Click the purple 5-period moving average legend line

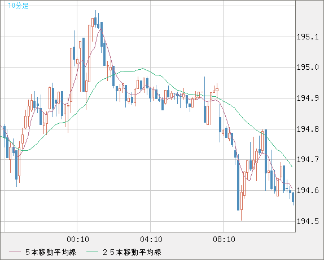click(15, 252)
